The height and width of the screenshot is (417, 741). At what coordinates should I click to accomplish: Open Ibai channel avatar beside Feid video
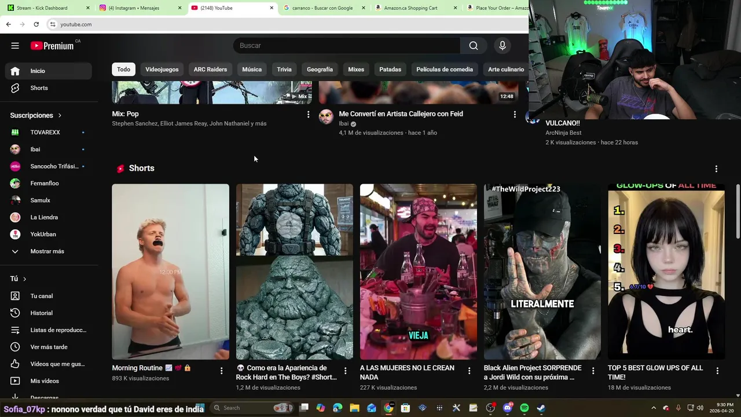pyautogui.click(x=327, y=116)
